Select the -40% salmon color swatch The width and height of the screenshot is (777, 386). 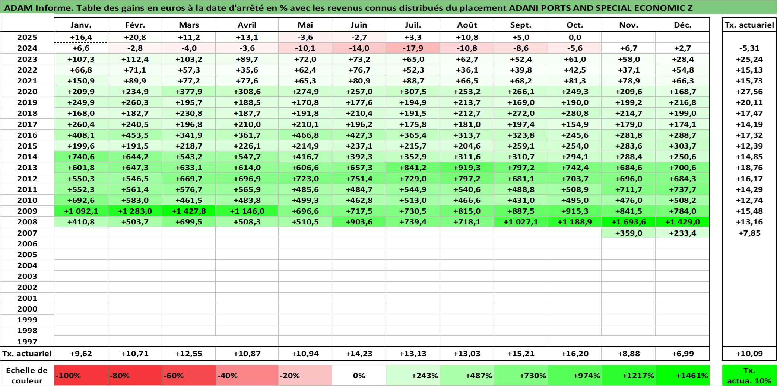click(x=247, y=375)
